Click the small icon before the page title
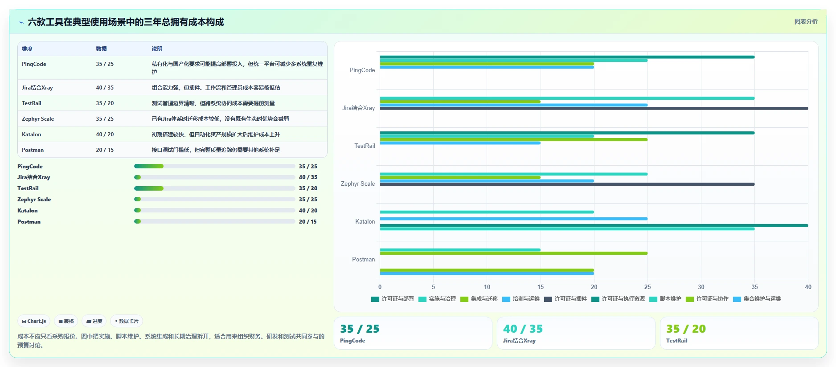836x367 pixels. [21, 22]
